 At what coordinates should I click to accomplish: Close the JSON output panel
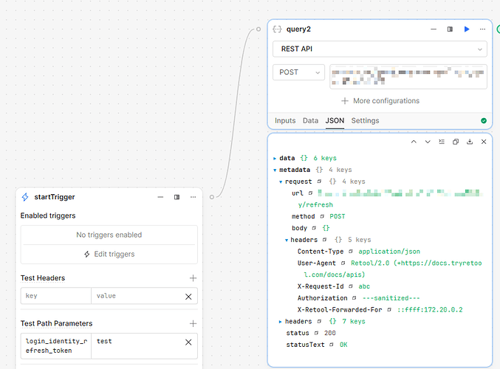point(484,142)
